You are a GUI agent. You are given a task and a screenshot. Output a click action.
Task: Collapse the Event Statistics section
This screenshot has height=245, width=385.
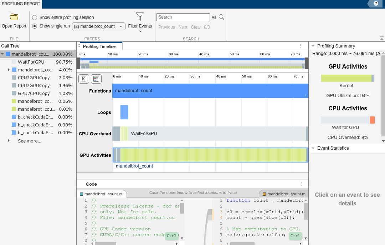[x=313, y=148]
